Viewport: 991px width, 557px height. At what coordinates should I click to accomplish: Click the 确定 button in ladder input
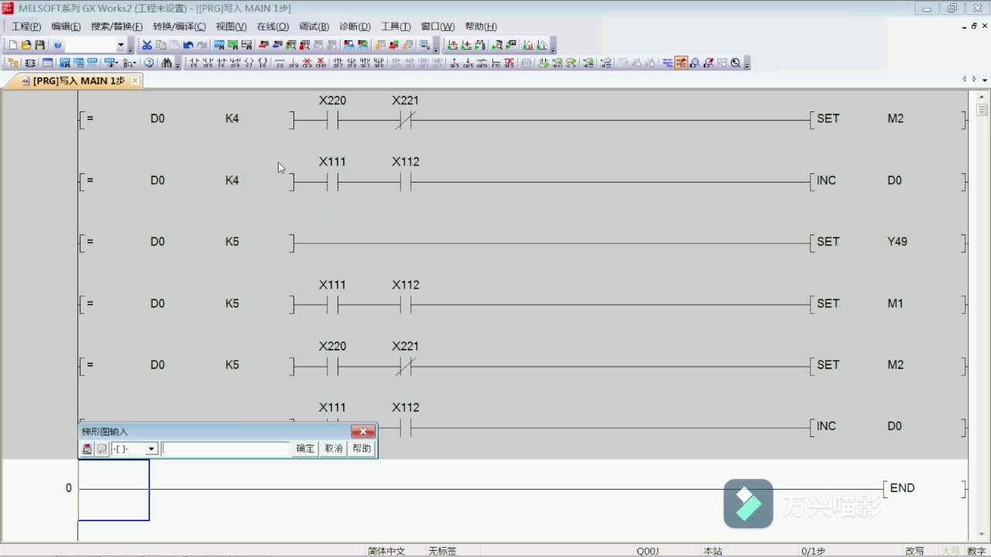tap(306, 449)
